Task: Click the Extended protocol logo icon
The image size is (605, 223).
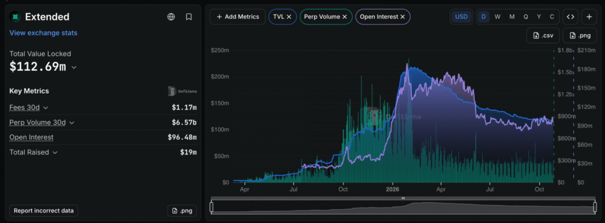Action: [15, 17]
